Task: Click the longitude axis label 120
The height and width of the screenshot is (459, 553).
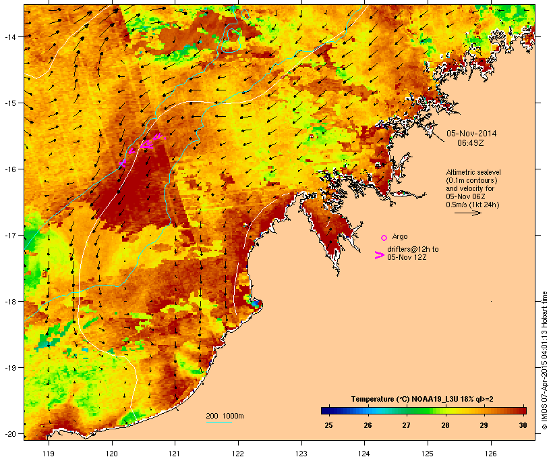Action: [112, 454]
